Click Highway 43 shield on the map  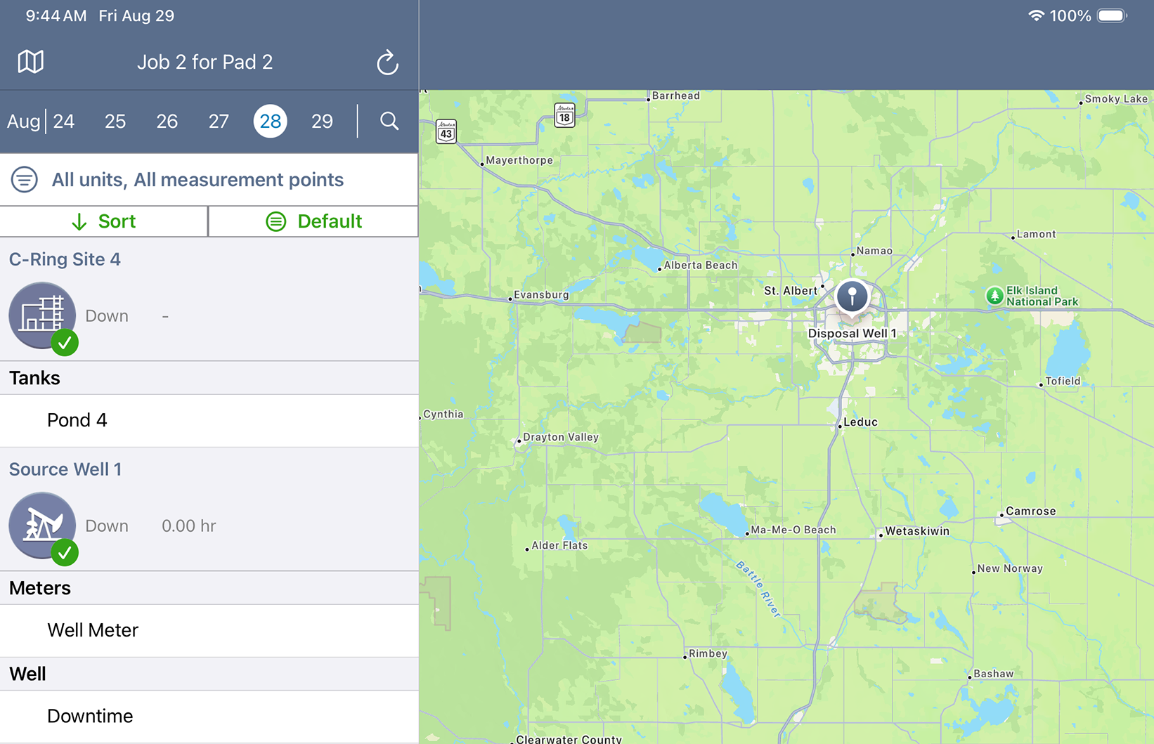[446, 132]
